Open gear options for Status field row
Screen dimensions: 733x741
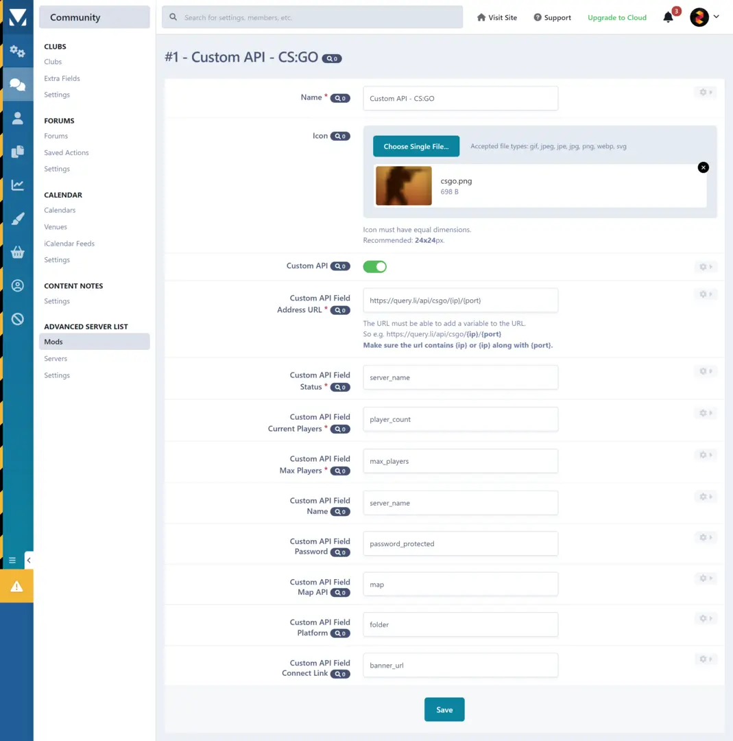click(x=706, y=371)
